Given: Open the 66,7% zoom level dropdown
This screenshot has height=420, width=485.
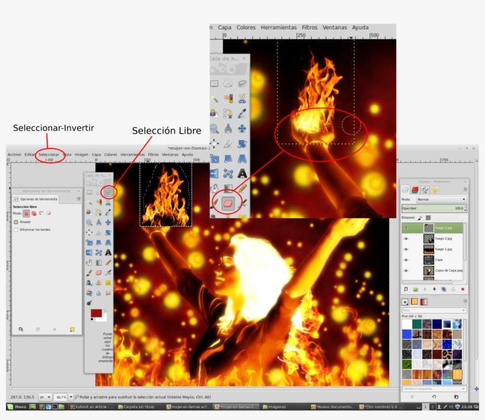Looking at the screenshot, I should 62,396.
